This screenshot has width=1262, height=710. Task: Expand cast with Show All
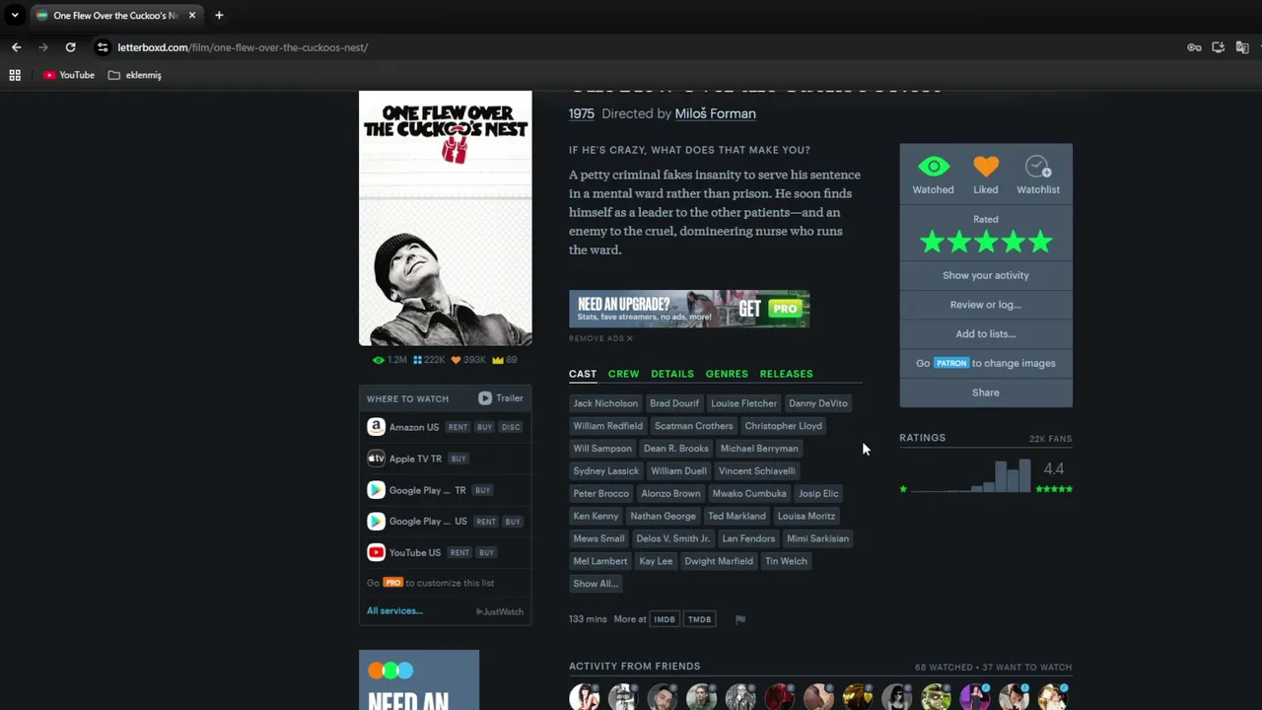595,584
